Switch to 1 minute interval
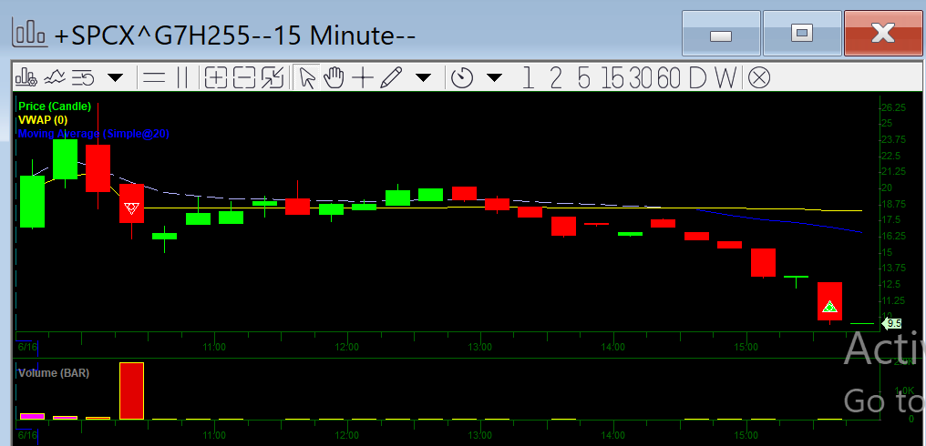Viewport: 926px width, 446px height. click(528, 77)
